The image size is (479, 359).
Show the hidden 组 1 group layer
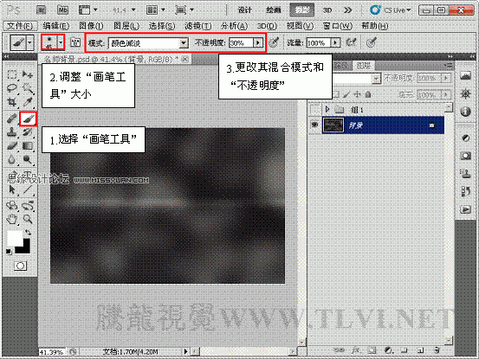coord(314,109)
